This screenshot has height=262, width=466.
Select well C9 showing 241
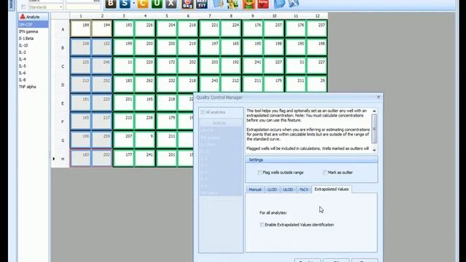[253, 66]
